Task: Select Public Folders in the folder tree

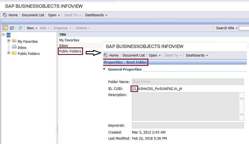Action: pyautogui.click(x=28, y=54)
